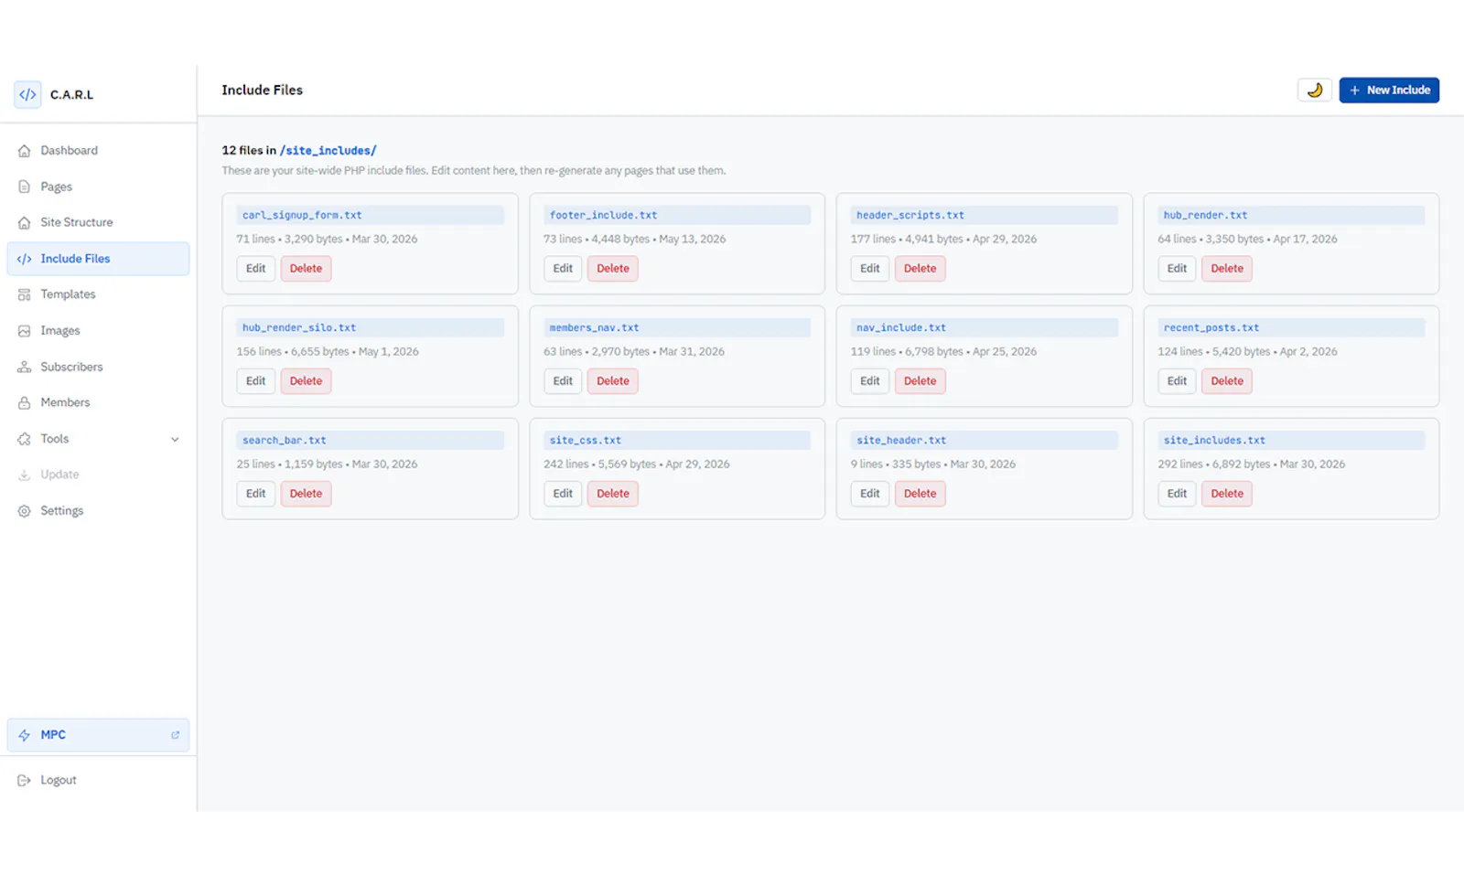Delete recent_posts.txt
The height and width of the screenshot is (875, 1464).
[1227, 381]
